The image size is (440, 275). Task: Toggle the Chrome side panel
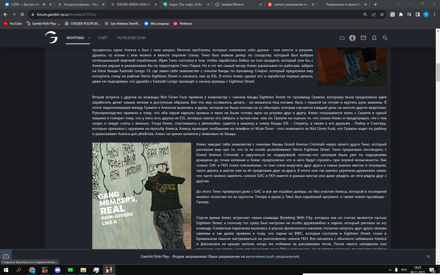point(417,14)
